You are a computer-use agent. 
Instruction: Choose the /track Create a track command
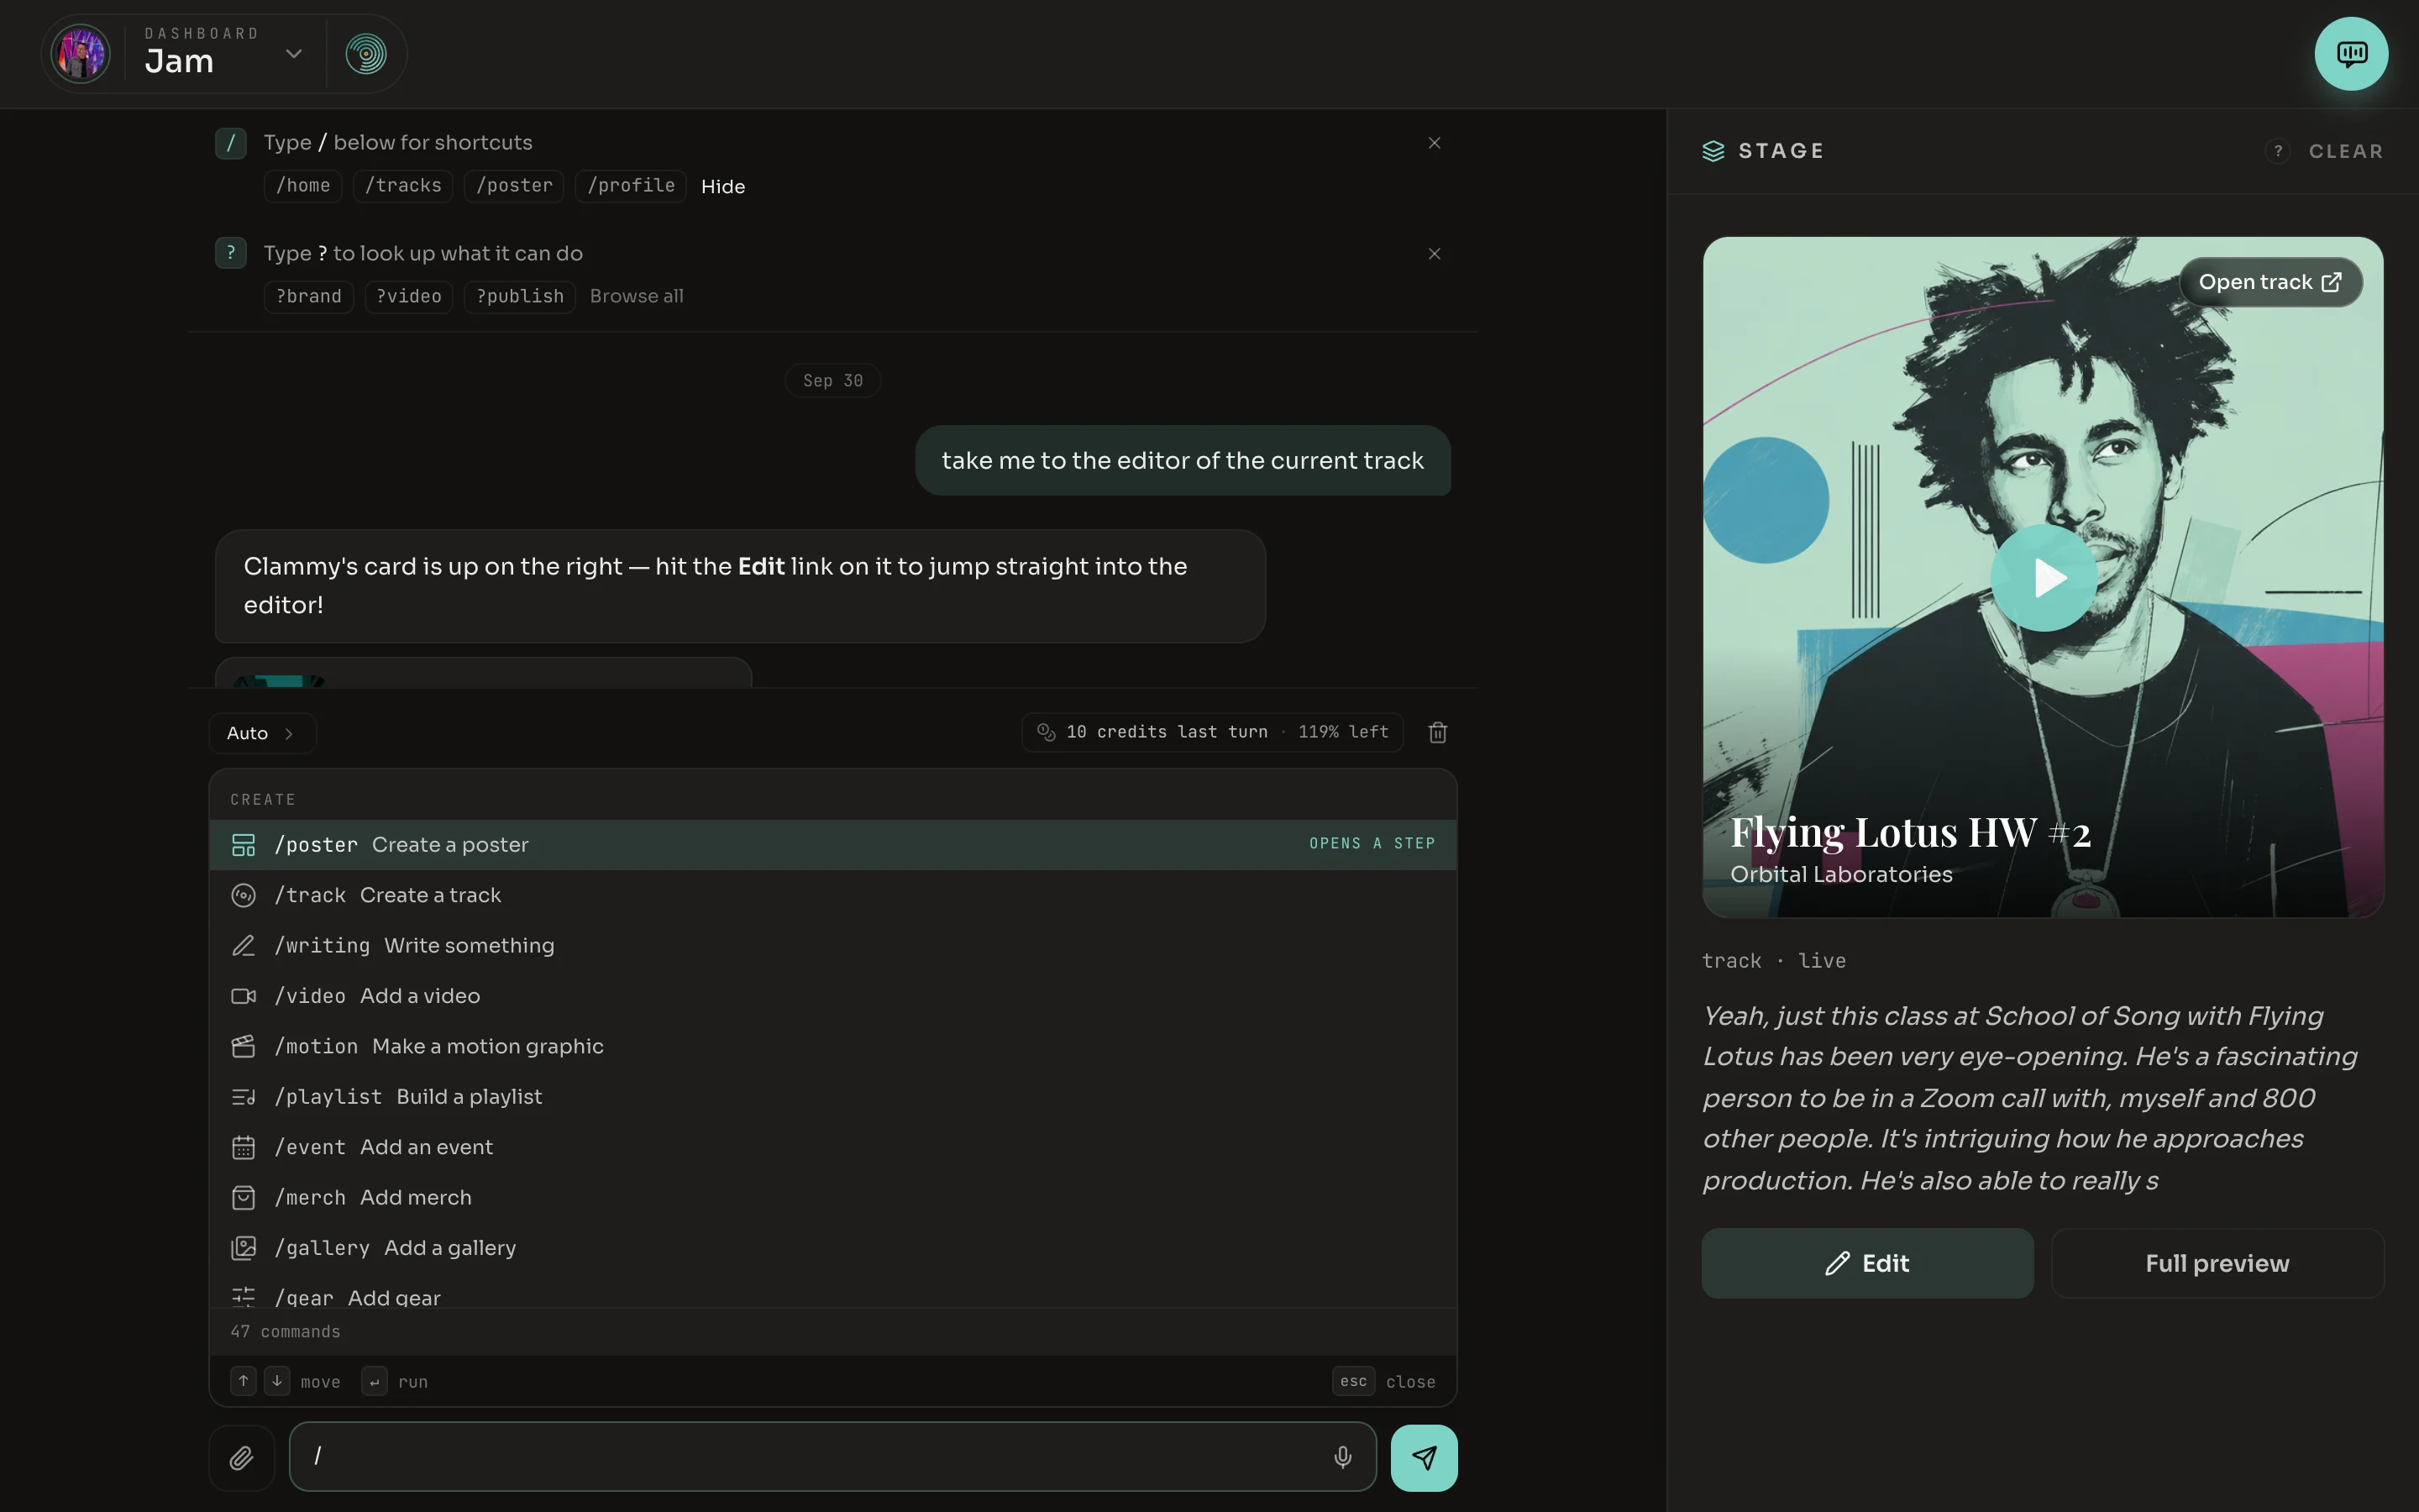pos(832,895)
